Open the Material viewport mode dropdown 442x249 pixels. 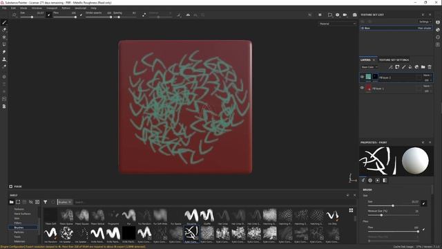pyautogui.click(x=338, y=24)
